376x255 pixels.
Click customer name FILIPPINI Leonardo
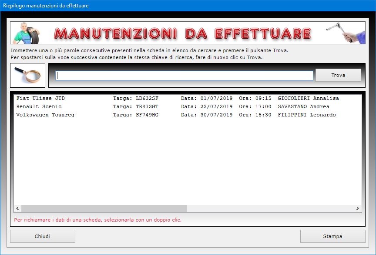click(x=307, y=115)
